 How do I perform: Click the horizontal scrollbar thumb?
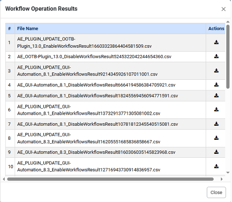point(110,179)
